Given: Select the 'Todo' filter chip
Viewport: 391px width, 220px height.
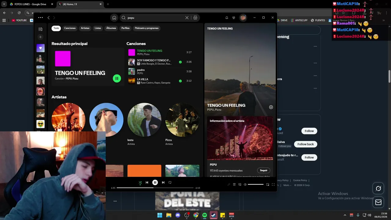Looking at the screenshot, I should 56,28.
